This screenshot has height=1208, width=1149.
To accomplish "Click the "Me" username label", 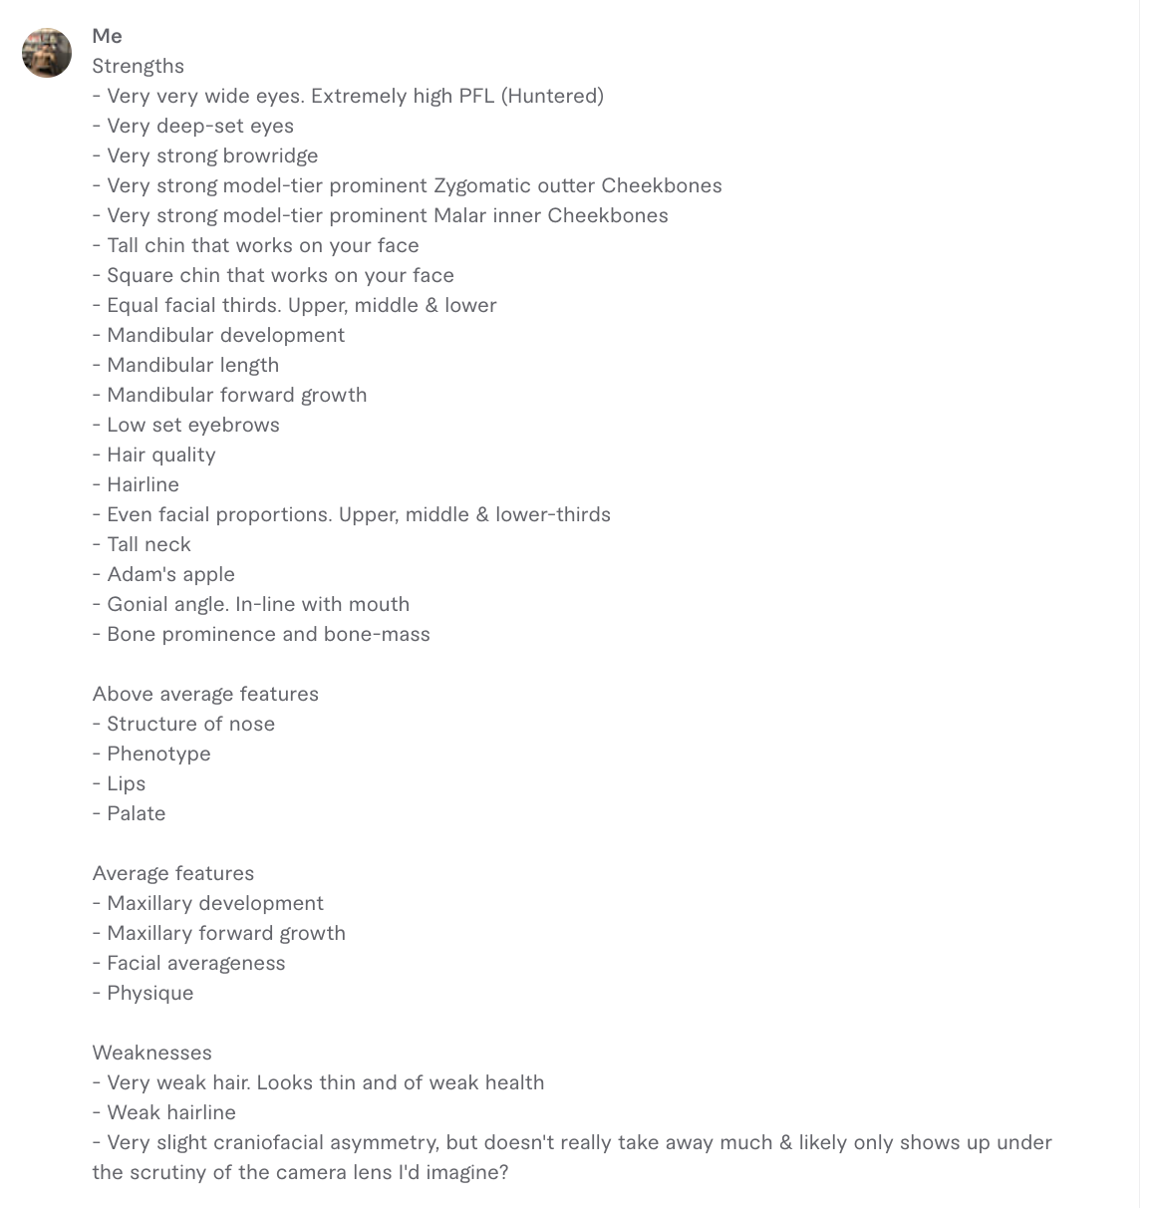I will point(107,36).
